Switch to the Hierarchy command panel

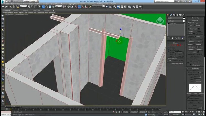pos(174,15)
